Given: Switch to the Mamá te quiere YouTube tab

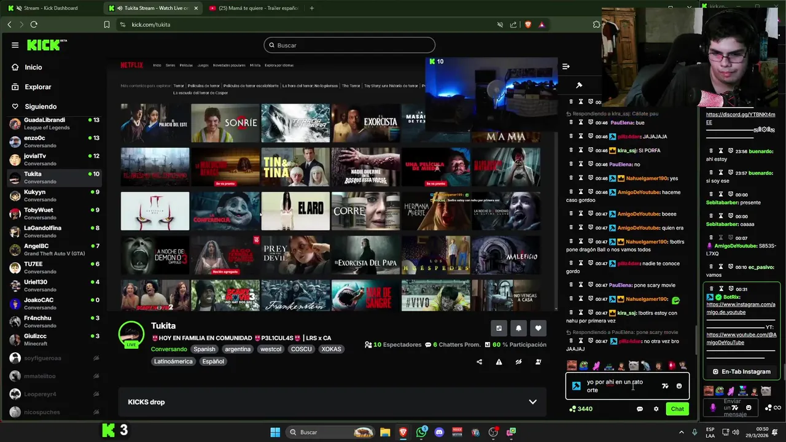Looking at the screenshot, I should click(x=254, y=8).
